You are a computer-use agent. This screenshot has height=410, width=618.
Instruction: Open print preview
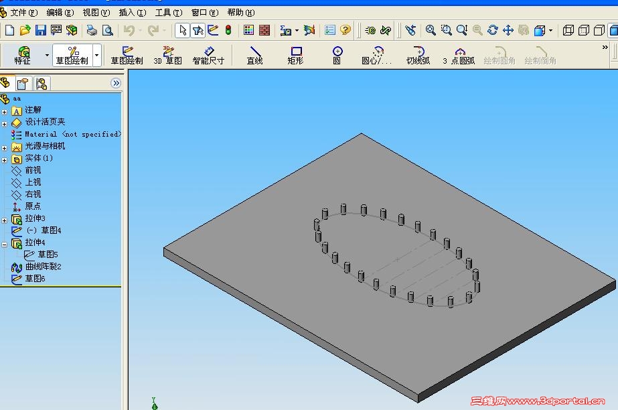point(107,30)
